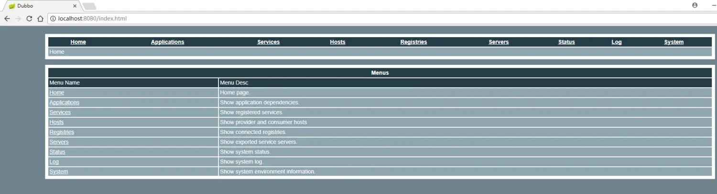
Task: Click 'Show exported service servers.' description
Action: pyautogui.click(x=259, y=142)
